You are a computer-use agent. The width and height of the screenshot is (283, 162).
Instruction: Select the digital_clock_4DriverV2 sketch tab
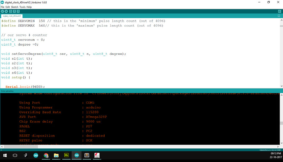[x=12, y=16]
